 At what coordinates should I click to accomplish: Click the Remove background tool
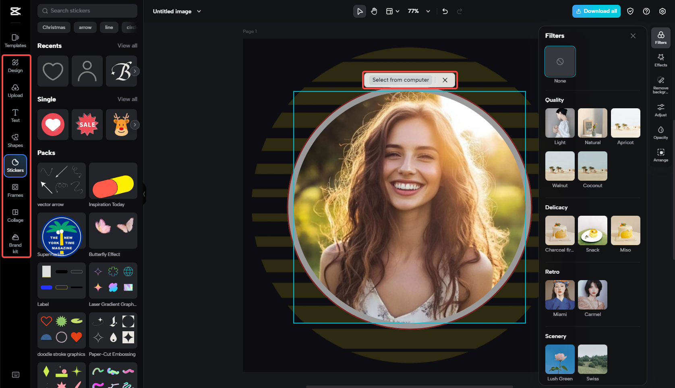[x=661, y=85]
